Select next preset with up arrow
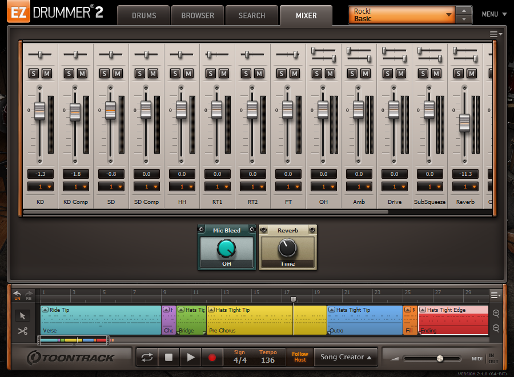Screen dimensions: 514x377 click(x=464, y=10)
